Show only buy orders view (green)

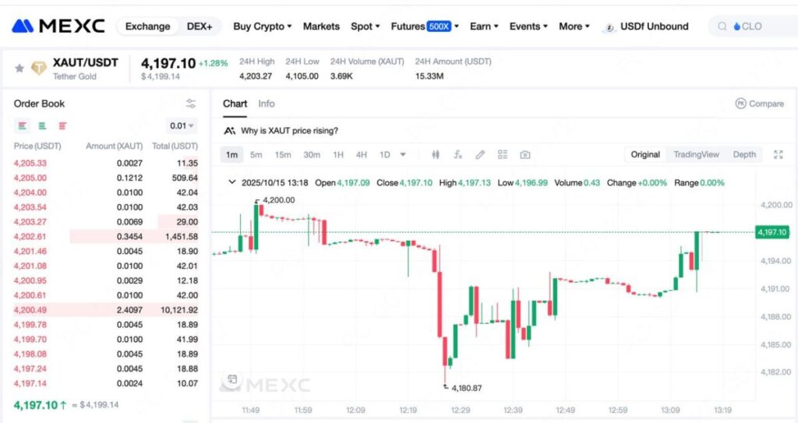coord(42,125)
